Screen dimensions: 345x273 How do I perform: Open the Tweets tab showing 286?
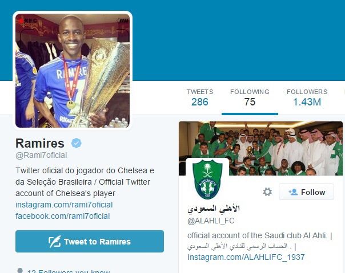200,98
